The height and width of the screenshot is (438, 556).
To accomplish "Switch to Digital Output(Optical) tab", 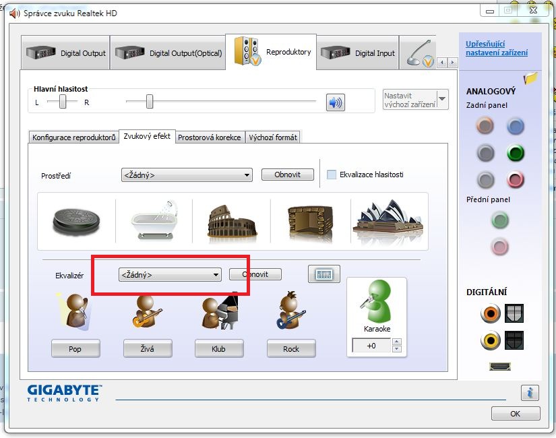I will [x=168, y=53].
